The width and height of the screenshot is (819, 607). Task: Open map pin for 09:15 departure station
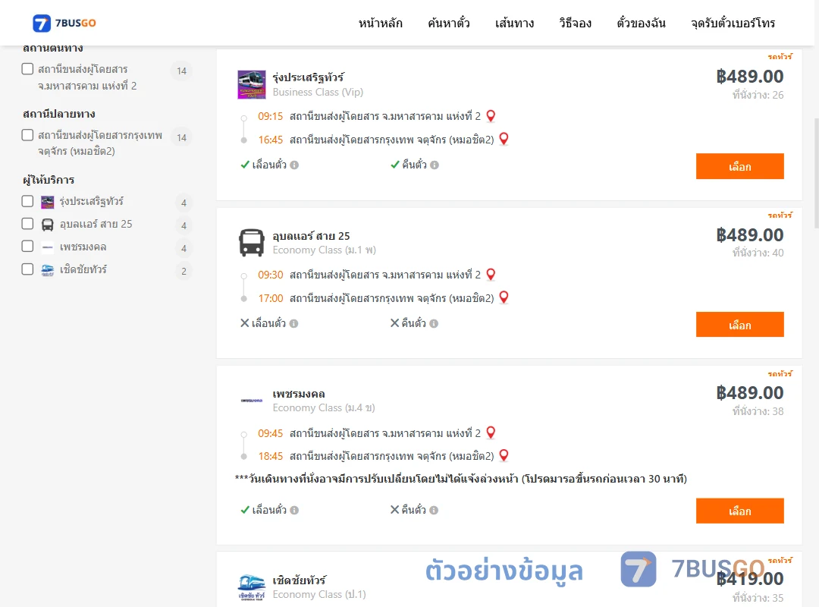pos(491,115)
